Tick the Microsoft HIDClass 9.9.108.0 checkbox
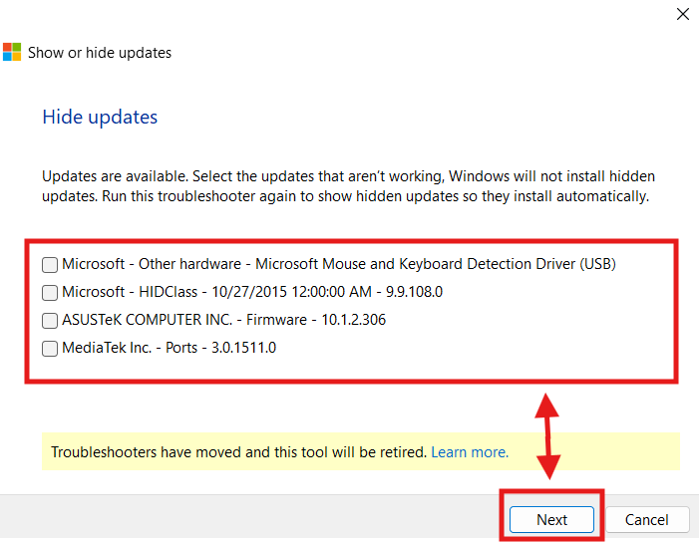Screen dimensions: 699x543 click(x=50, y=293)
